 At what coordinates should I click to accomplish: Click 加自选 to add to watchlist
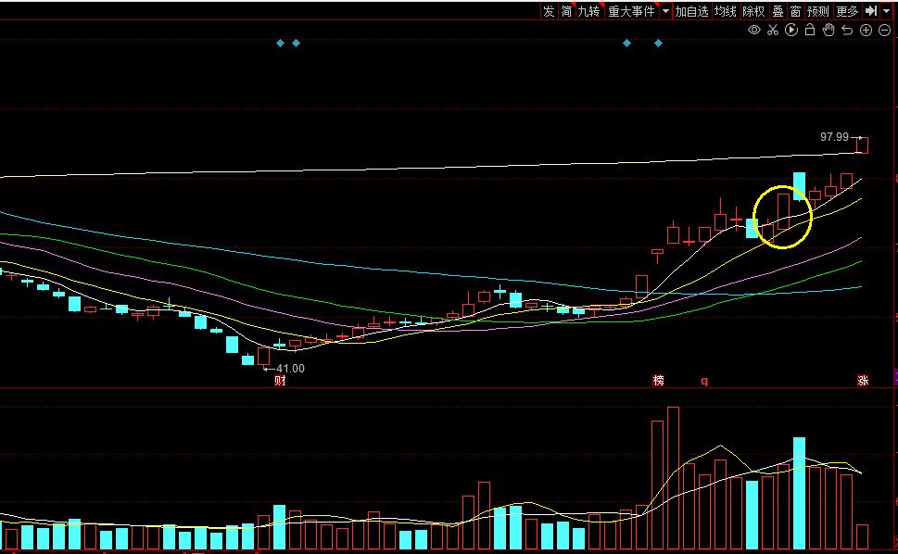pos(692,11)
